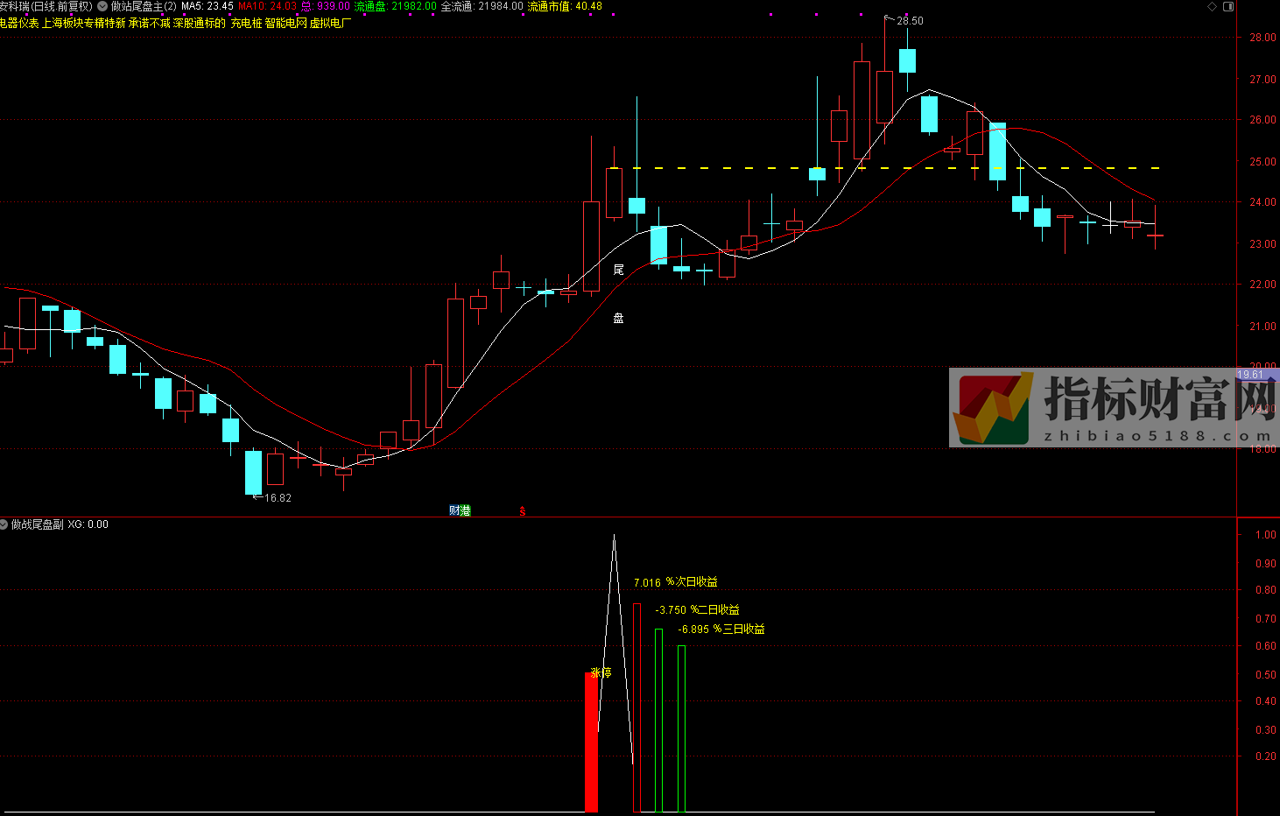Click the stock name 安科瑞(日线 前复权)
Viewport: 1280px width, 816px height.
[46, 6]
